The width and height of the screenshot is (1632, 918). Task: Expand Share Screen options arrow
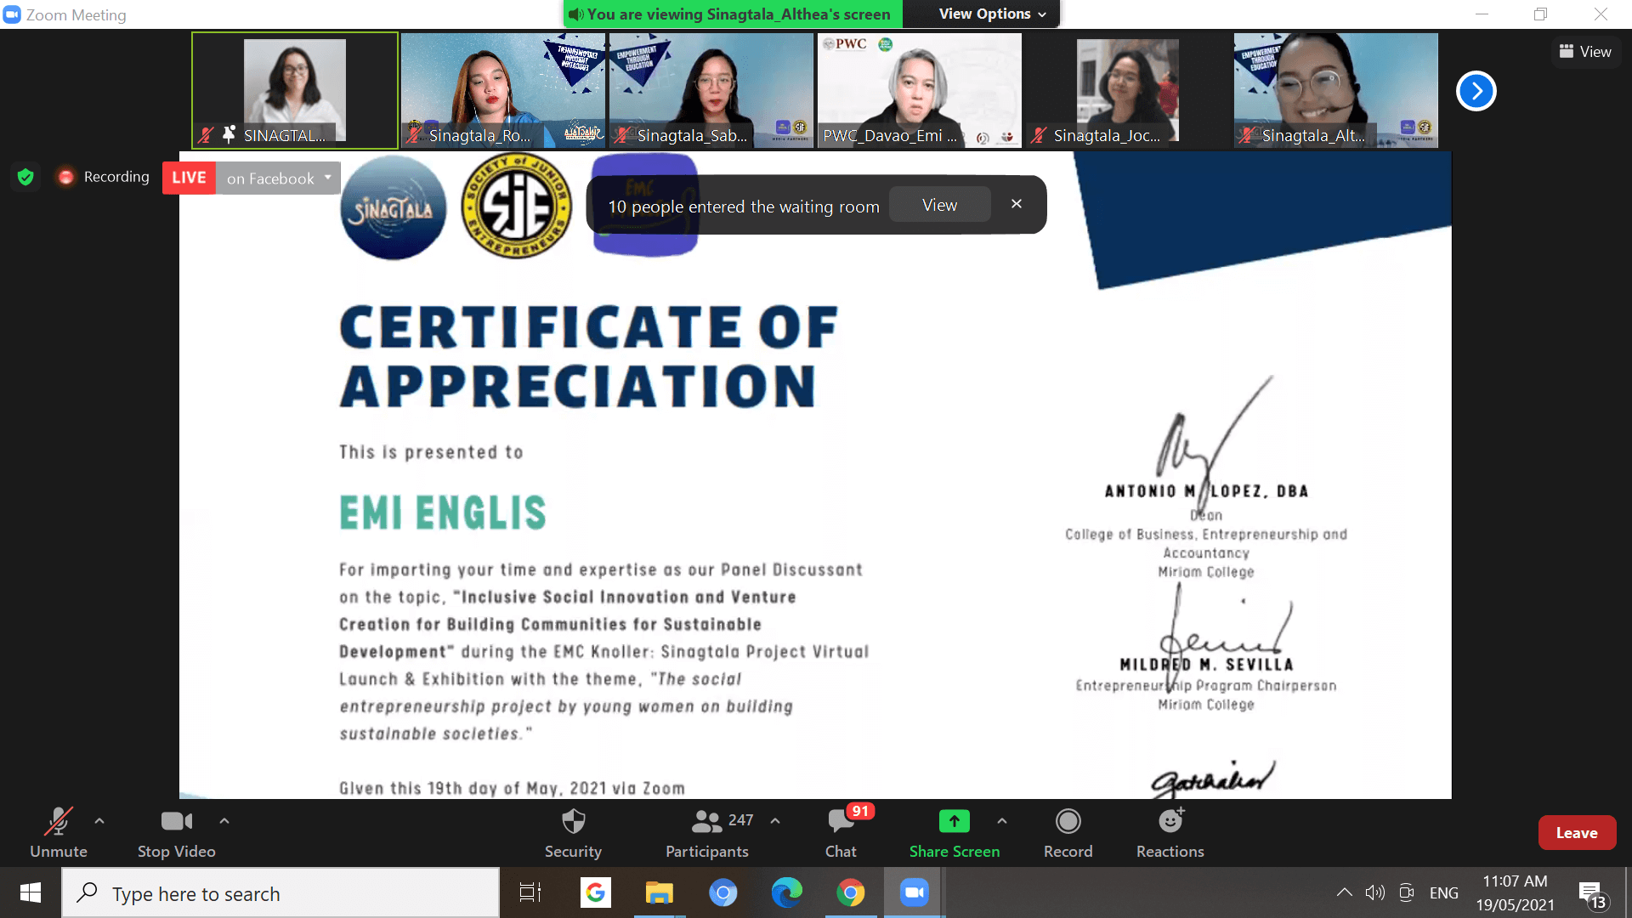[x=1002, y=821]
